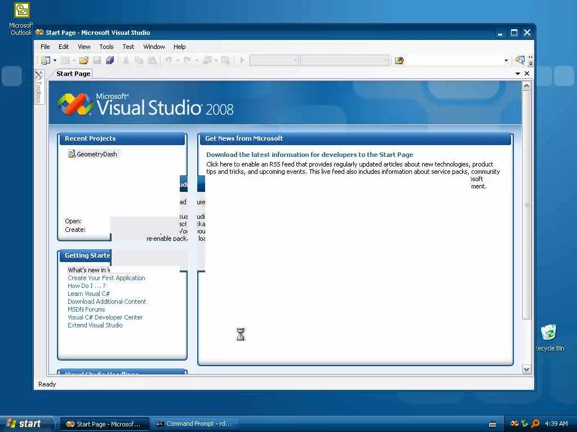Switch to the Command Prompt taskbar button
The width and height of the screenshot is (577, 432).
point(196,424)
